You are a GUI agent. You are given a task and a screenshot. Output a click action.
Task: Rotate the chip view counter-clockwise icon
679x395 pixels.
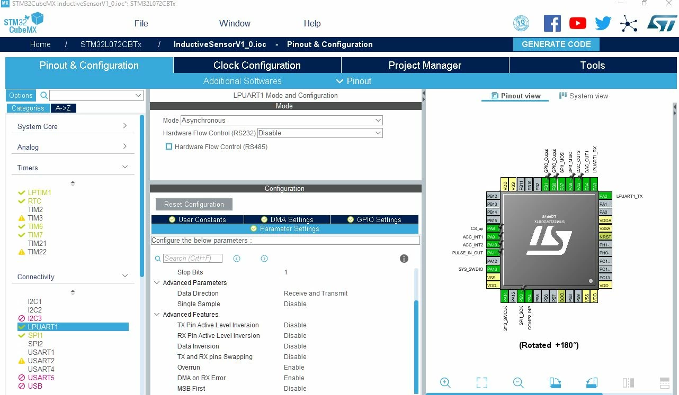(x=592, y=383)
